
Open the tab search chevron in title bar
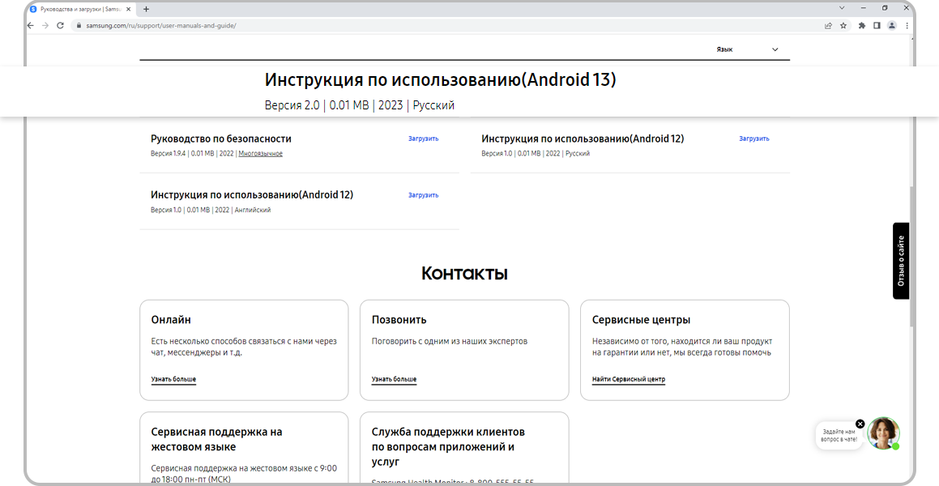coord(843,8)
